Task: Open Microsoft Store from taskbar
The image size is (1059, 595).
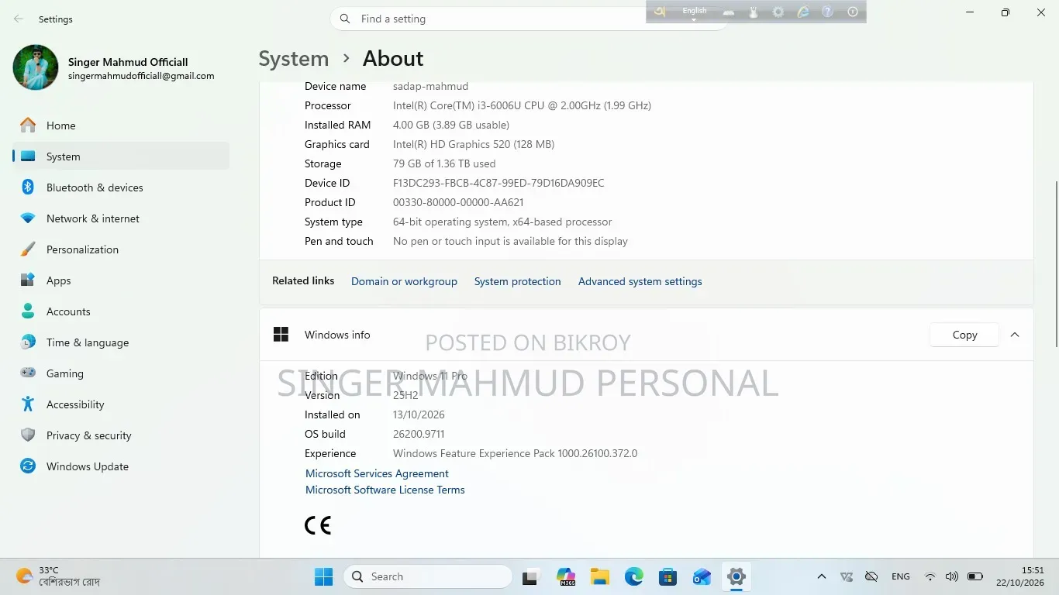Action: pyautogui.click(x=667, y=576)
